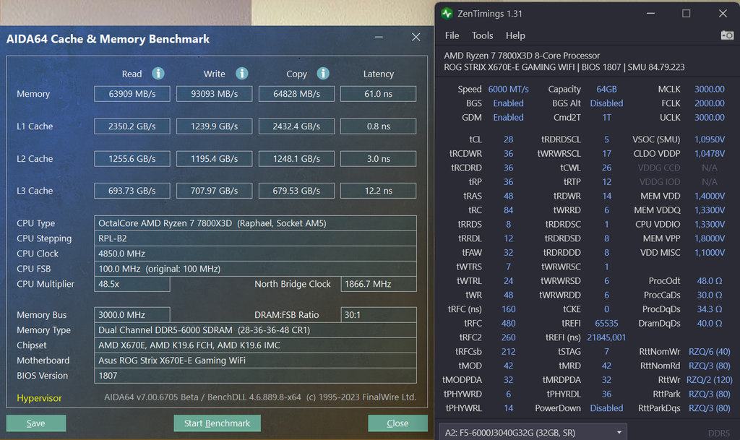Click the CPU Multiplier 48.5x field
Viewport: 740px width, 440px height.
pos(132,284)
